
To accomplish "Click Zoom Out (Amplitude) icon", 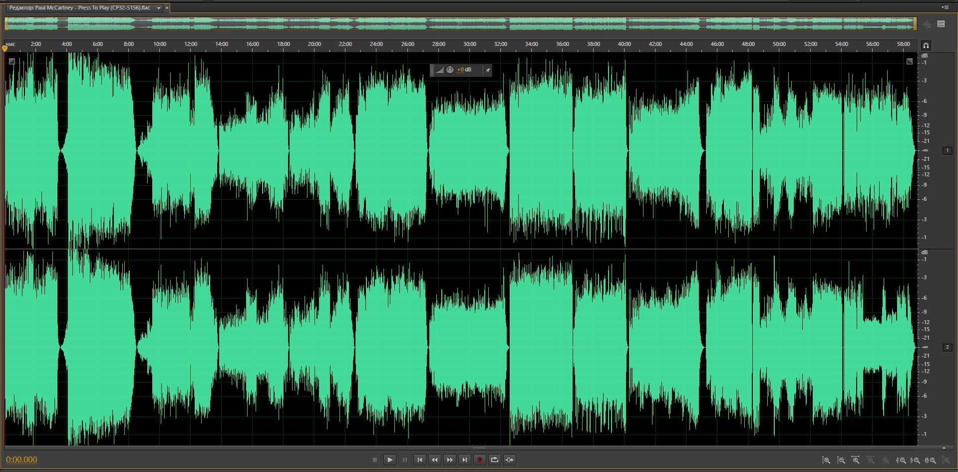I will point(841,461).
